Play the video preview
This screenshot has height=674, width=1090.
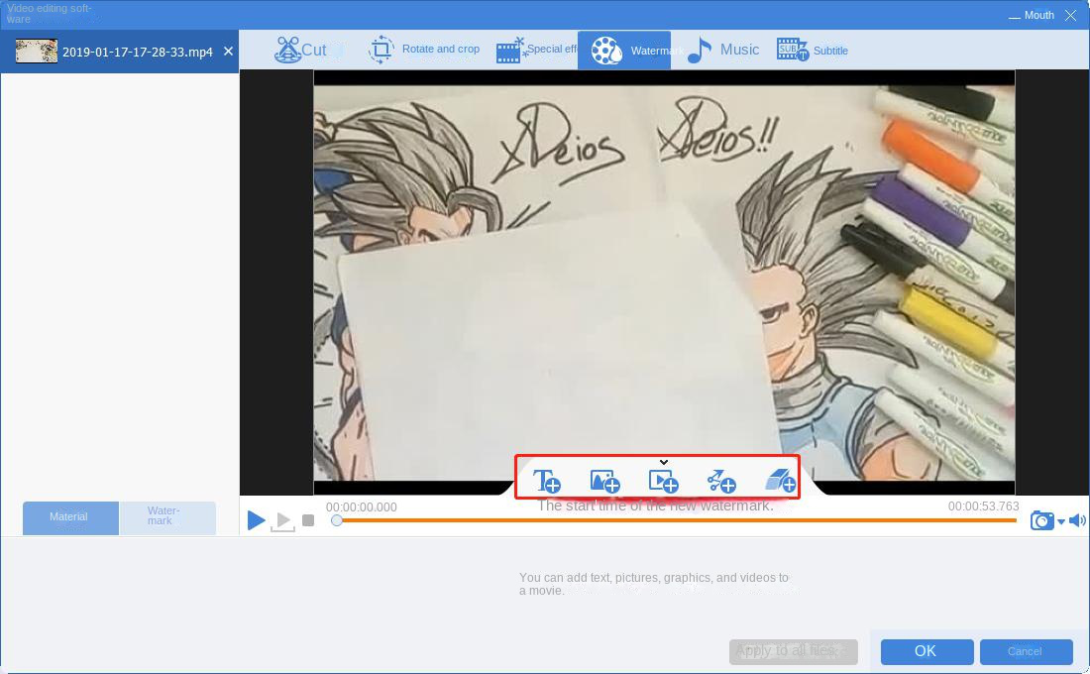click(256, 519)
